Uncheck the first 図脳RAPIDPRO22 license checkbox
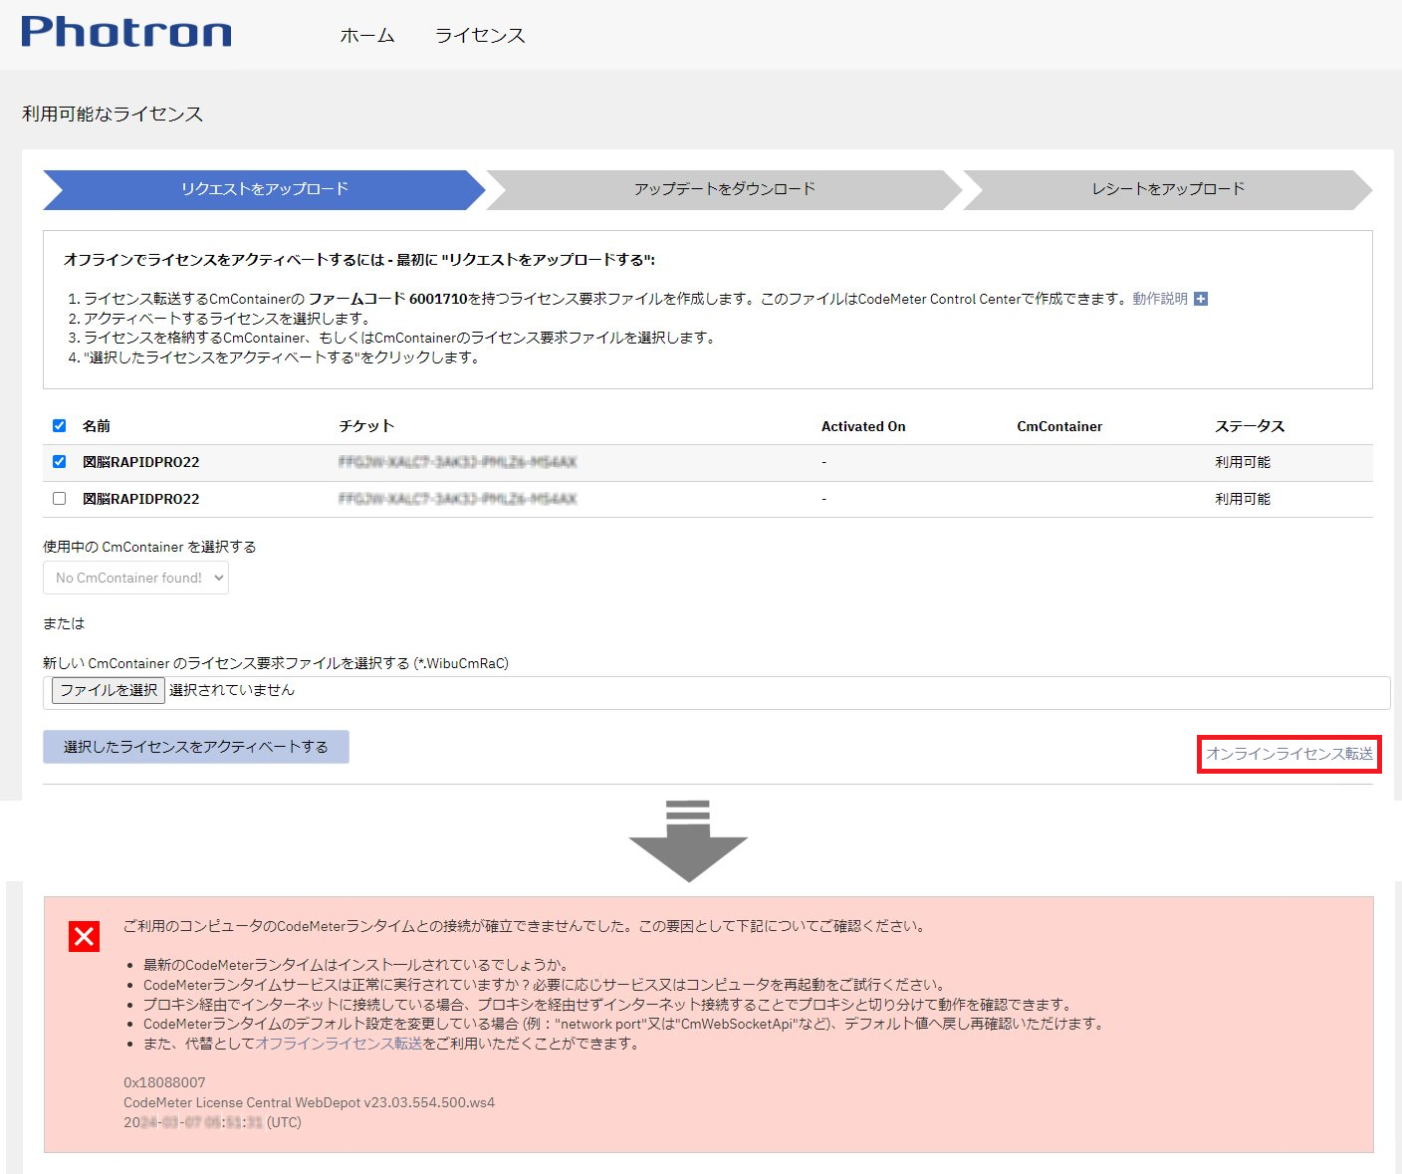 coord(59,462)
